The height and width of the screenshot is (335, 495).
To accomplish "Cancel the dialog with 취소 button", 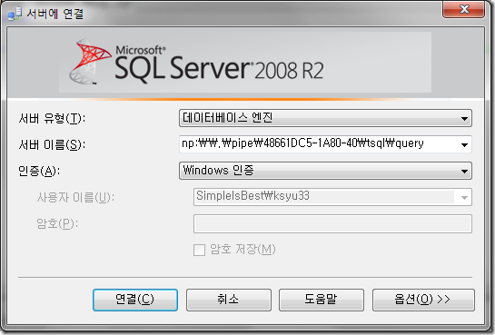I will (x=229, y=300).
